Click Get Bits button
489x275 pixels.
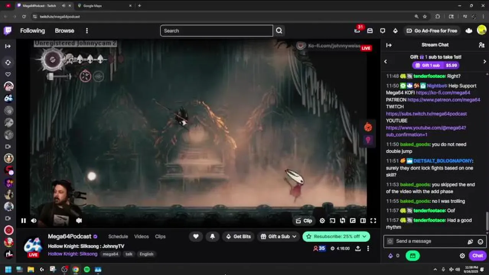pos(238,236)
